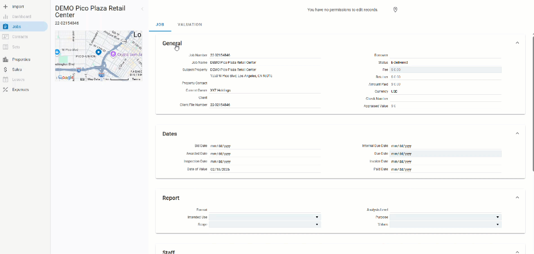
Task: Open the Expenses icon in sidebar
Action: tap(5, 90)
